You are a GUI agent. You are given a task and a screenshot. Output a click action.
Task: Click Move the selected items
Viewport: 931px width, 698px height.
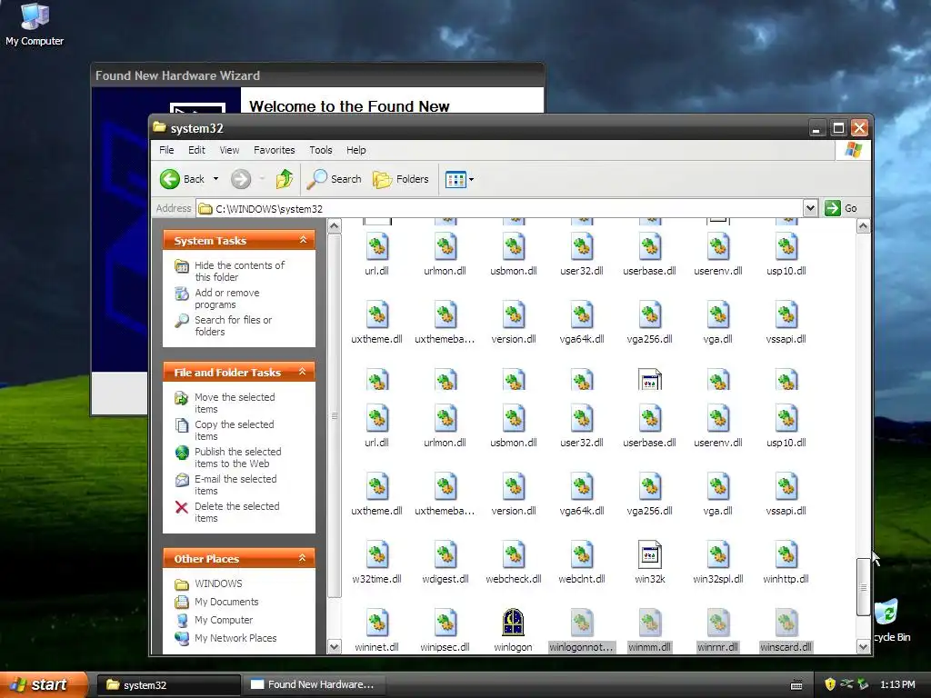pyautogui.click(x=235, y=403)
